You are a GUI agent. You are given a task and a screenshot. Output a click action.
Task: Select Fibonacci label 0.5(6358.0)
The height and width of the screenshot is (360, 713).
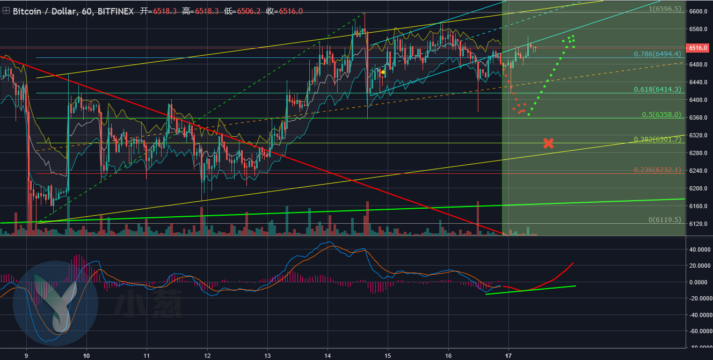pyautogui.click(x=662, y=115)
